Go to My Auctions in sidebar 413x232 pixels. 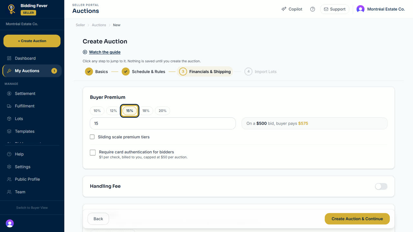click(x=32, y=71)
